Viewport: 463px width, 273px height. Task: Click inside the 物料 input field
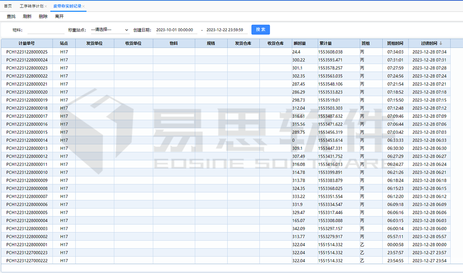pyautogui.click(x=46, y=29)
